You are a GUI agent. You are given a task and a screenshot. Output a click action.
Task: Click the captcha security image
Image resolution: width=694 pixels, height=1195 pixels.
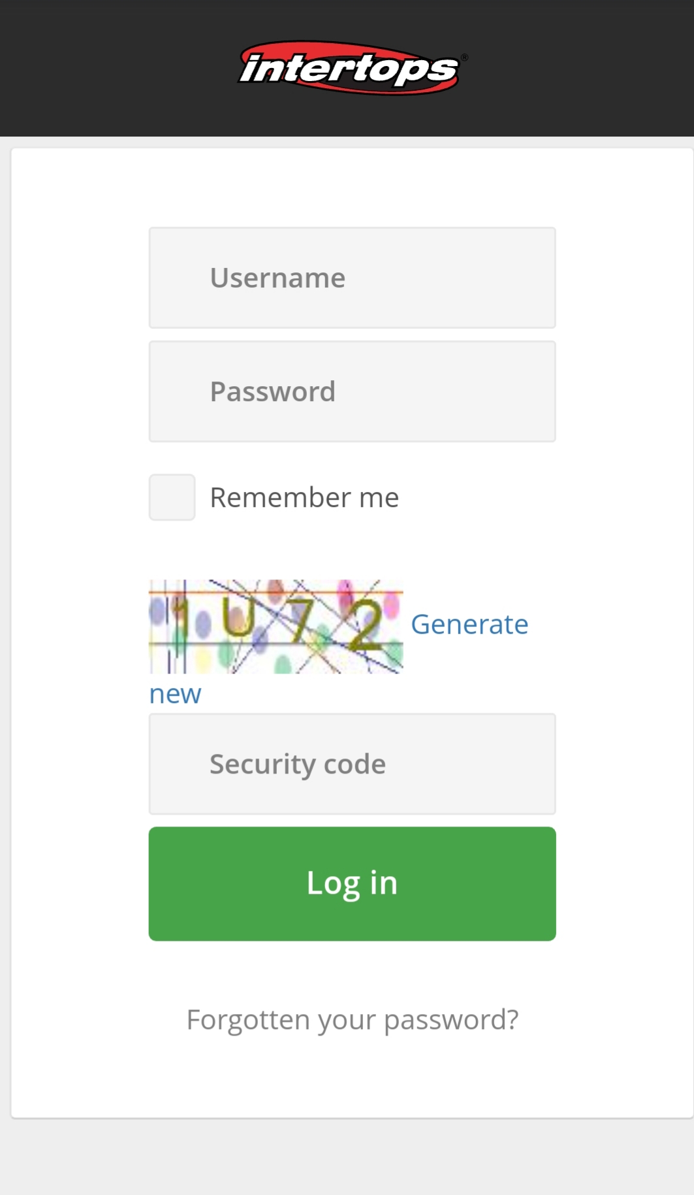tap(276, 627)
